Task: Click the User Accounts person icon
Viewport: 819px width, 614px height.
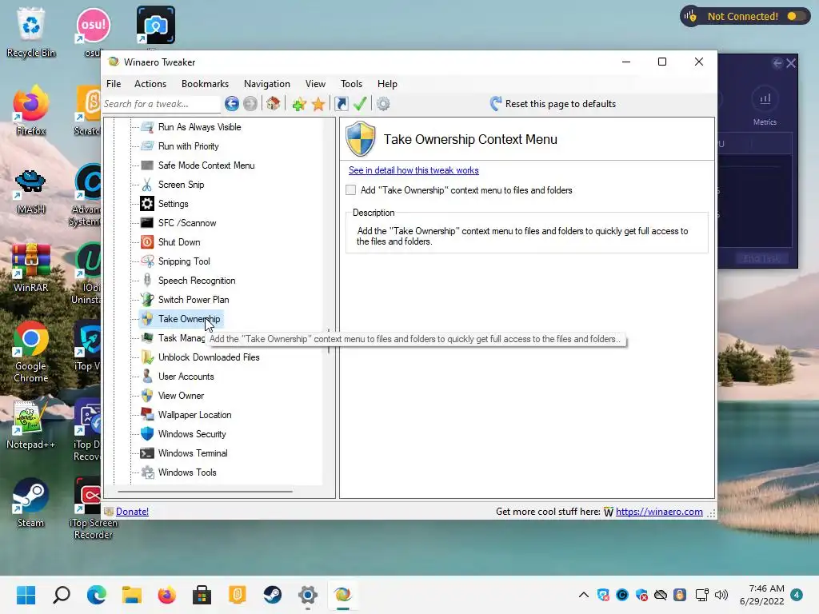Action: [x=147, y=377]
